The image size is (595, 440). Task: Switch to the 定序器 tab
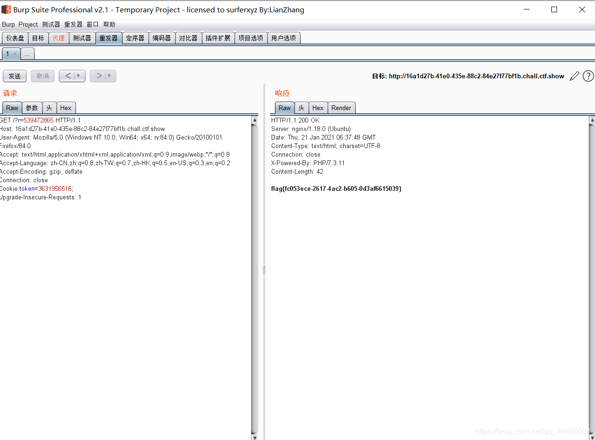pyautogui.click(x=135, y=38)
